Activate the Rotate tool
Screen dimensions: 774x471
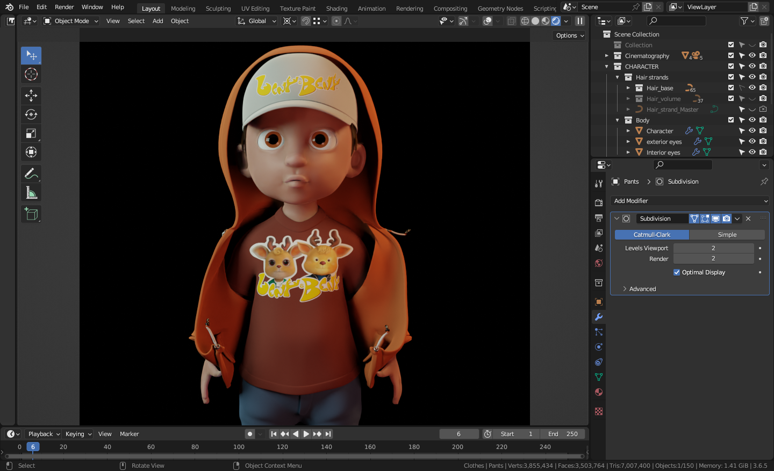point(31,114)
